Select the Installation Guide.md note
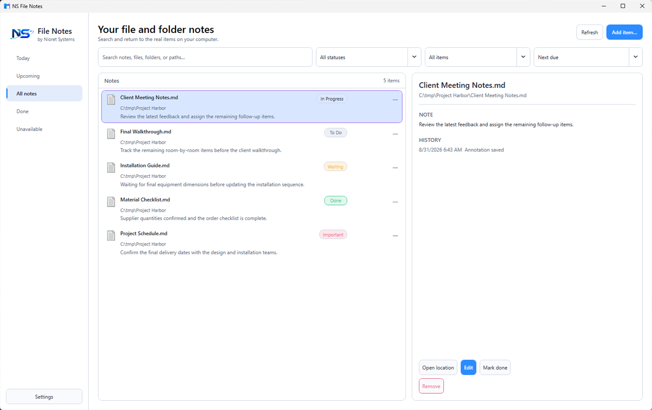652x410 pixels. [x=252, y=175]
